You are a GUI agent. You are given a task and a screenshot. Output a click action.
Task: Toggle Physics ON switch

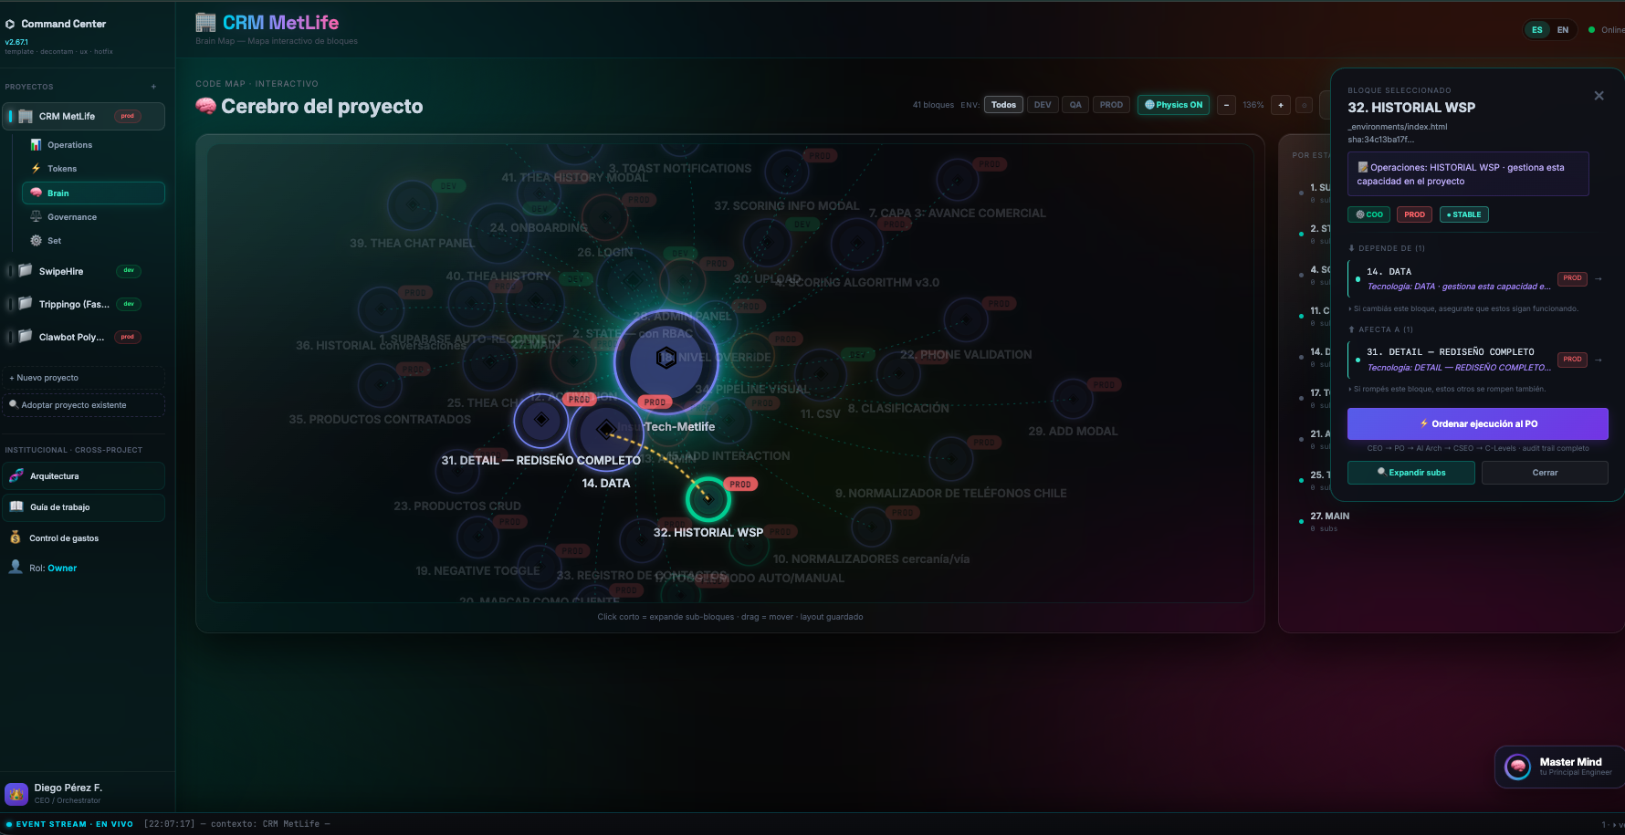coord(1174,105)
